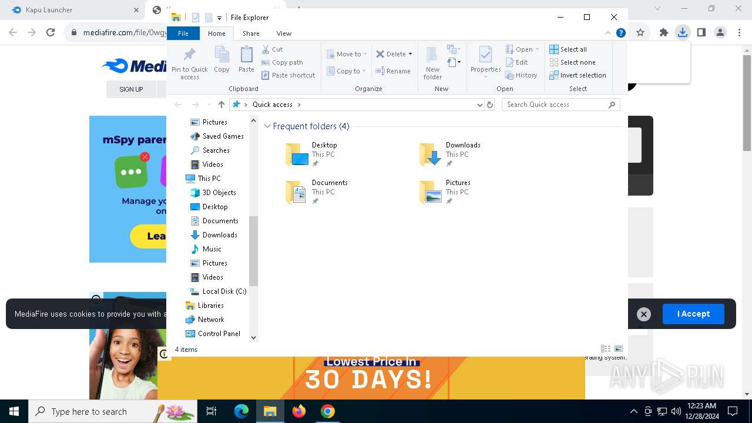Switch to details view layout icon
The height and width of the screenshot is (423, 752).
point(606,349)
